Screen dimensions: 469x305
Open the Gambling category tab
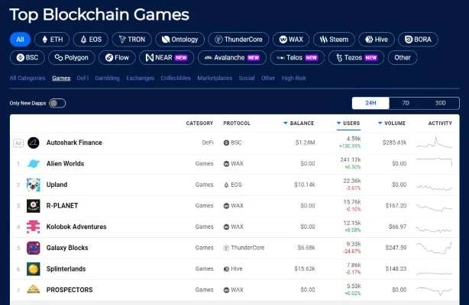(x=107, y=79)
